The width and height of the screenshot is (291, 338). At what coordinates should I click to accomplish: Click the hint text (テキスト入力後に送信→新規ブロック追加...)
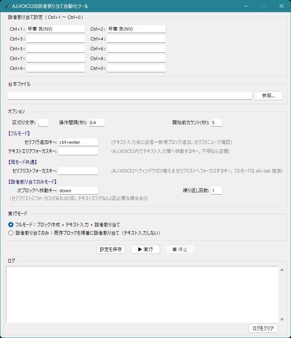(x=171, y=142)
